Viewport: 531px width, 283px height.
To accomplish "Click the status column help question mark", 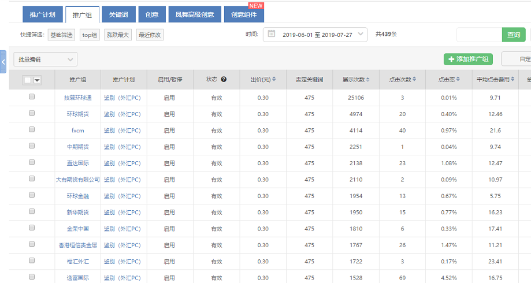I will pos(224,79).
